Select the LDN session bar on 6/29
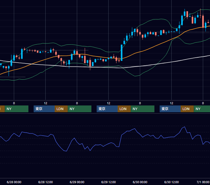This screenshot has height=185, width=210. pyautogui.click(x=124, y=109)
